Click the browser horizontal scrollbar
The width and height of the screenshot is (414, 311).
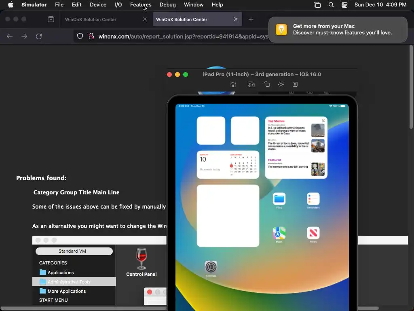tap(189, 308)
